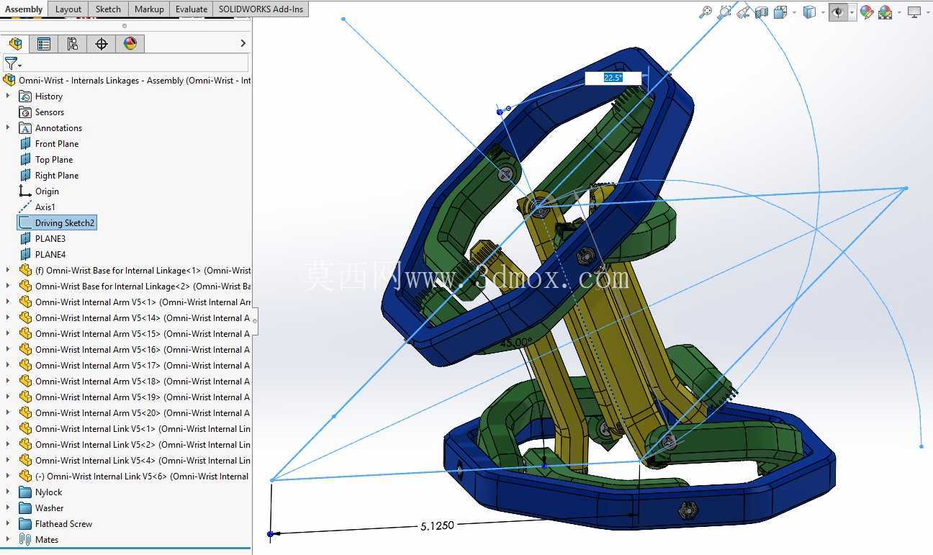The height and width of the screenshot is (555, 933).
Task: Open the Display Style dropdown arrow
Action: tap(823, 12)
